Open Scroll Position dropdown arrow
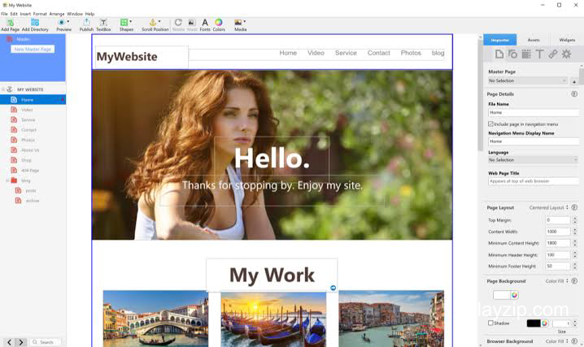This screenshot has height=347, width=584. tap(159, 22)
